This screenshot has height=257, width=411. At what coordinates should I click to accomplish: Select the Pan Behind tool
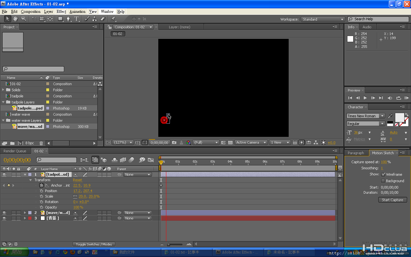(50, 19)
